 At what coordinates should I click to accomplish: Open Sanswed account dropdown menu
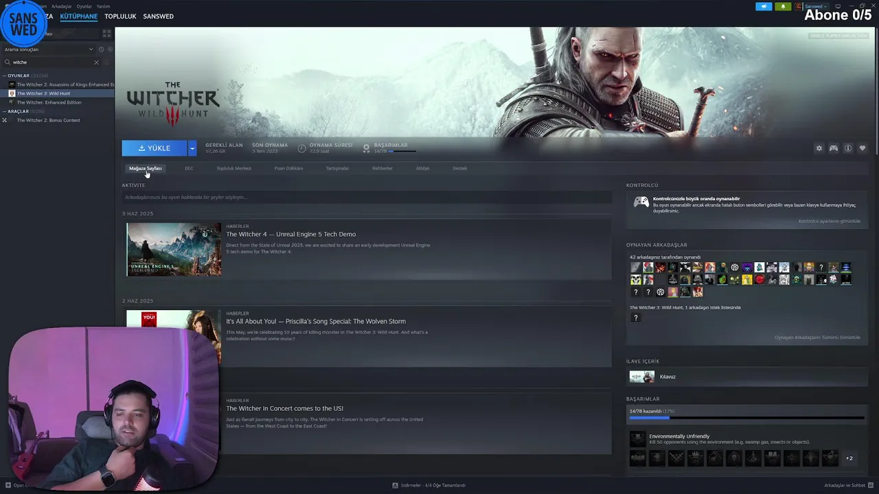point(815,6)
